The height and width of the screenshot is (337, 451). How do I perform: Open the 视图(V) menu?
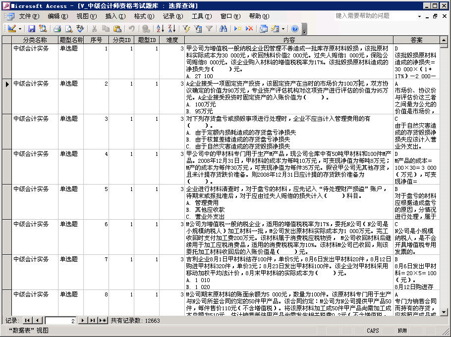point(87,16)
